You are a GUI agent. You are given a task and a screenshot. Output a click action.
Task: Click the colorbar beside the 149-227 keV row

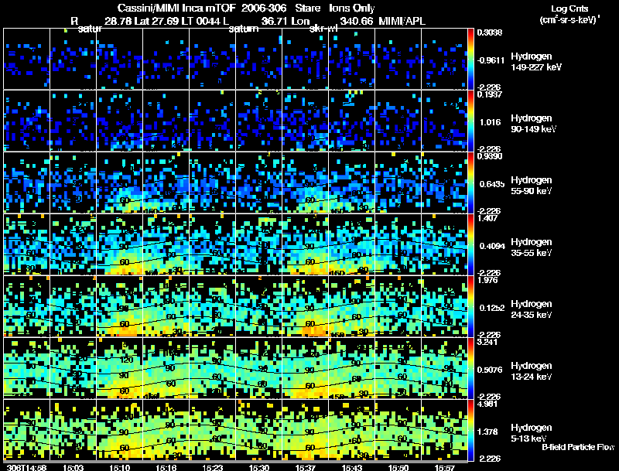[470, 59]
